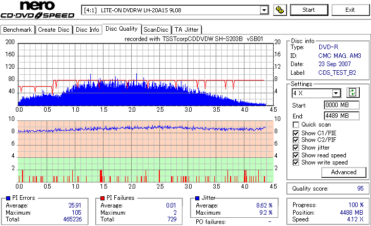Click the Exit button

(350, 10)
